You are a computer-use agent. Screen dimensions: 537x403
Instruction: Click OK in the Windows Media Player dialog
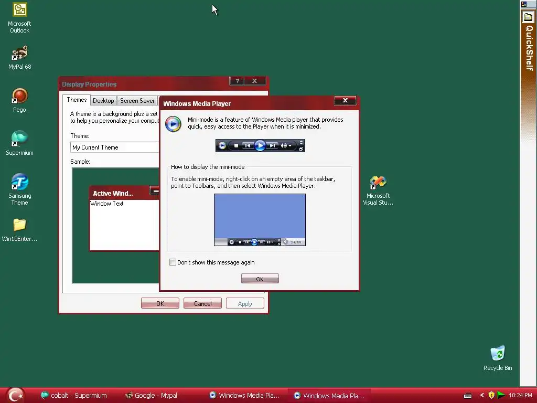tap(260, 279)
